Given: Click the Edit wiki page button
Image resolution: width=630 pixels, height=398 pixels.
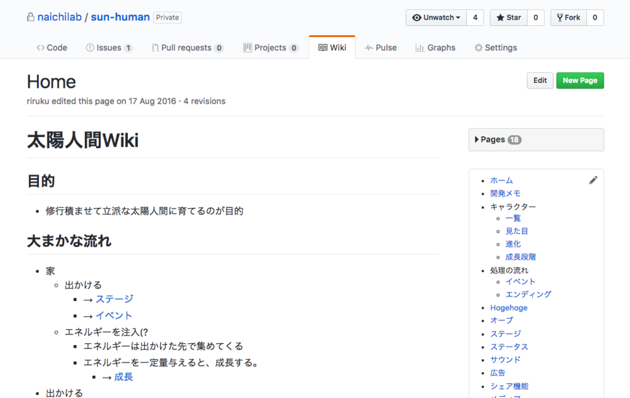Looking at the screenshot, I should [x=540, y=80].
